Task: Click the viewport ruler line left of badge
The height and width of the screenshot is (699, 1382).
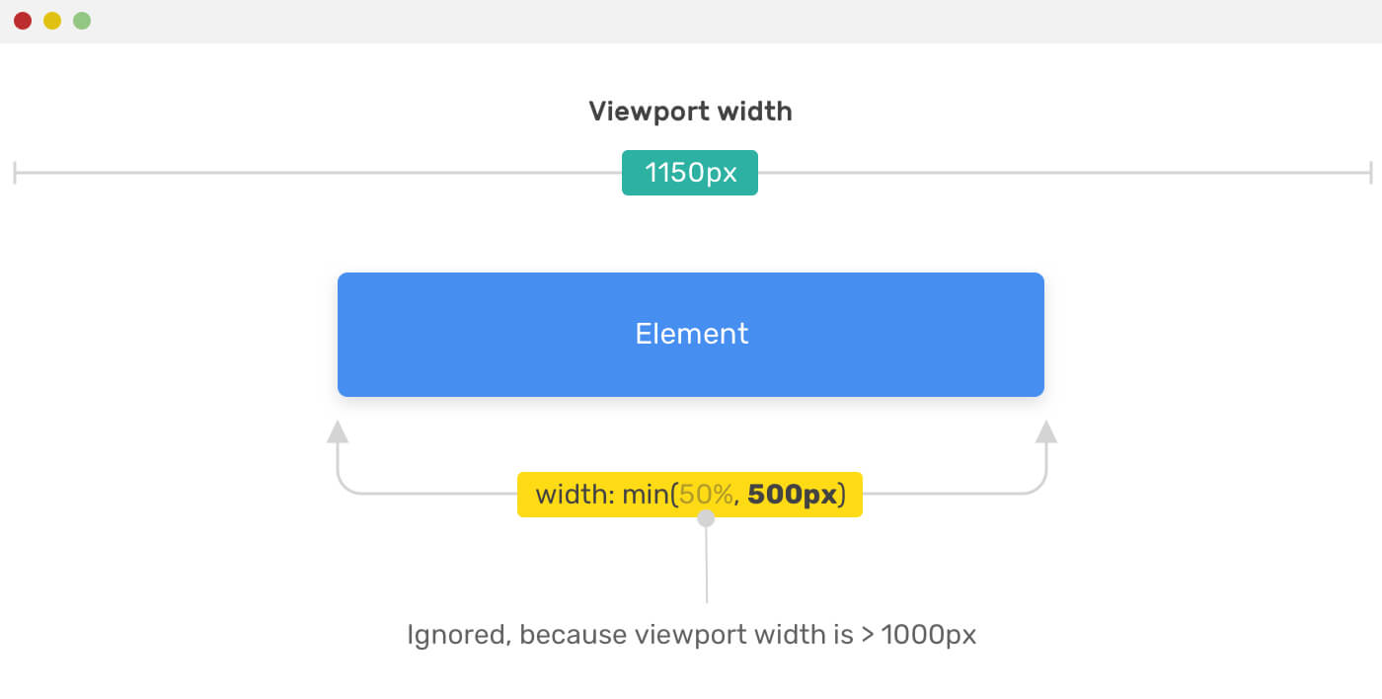Action: (318, 174)
